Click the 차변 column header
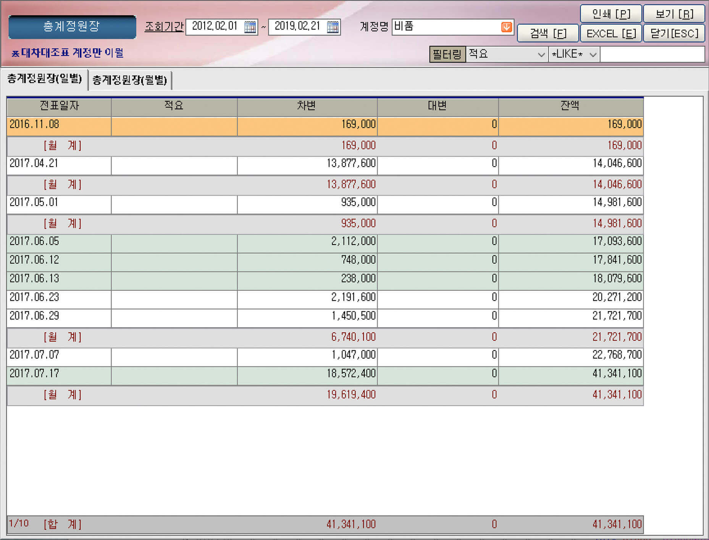Screen dimensions: 709x540 coord(307,106)
